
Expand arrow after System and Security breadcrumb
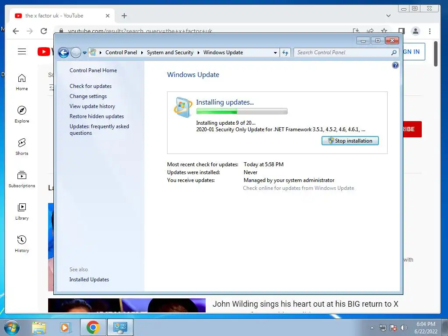pos(198,52)
